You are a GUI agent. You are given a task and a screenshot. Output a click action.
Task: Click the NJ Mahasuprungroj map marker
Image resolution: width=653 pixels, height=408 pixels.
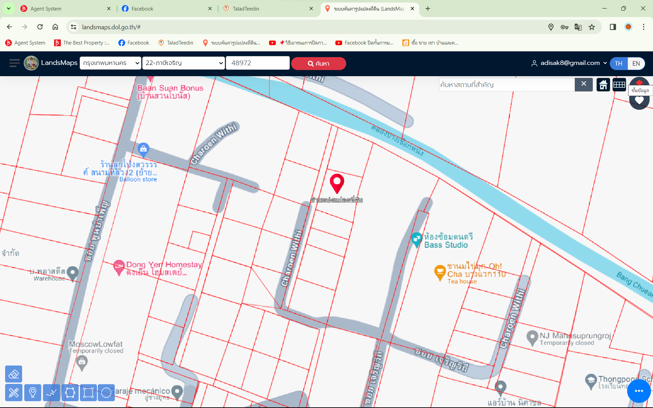point(532,338)
